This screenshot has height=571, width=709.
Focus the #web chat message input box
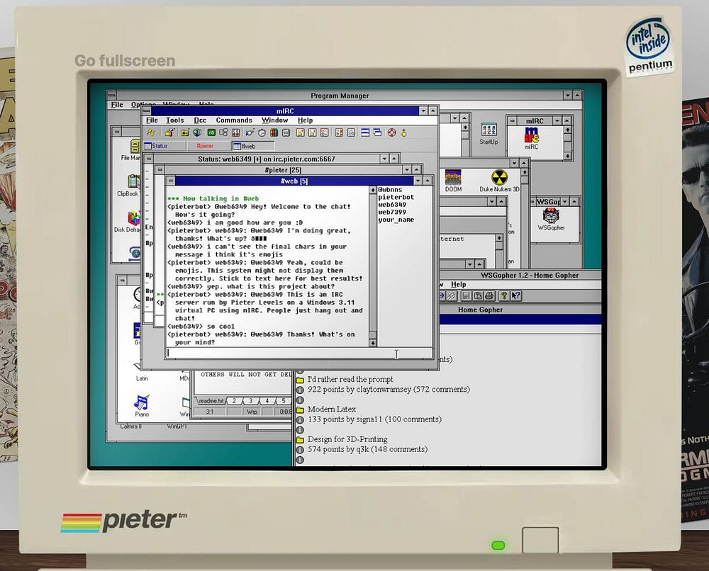point(299,354)
